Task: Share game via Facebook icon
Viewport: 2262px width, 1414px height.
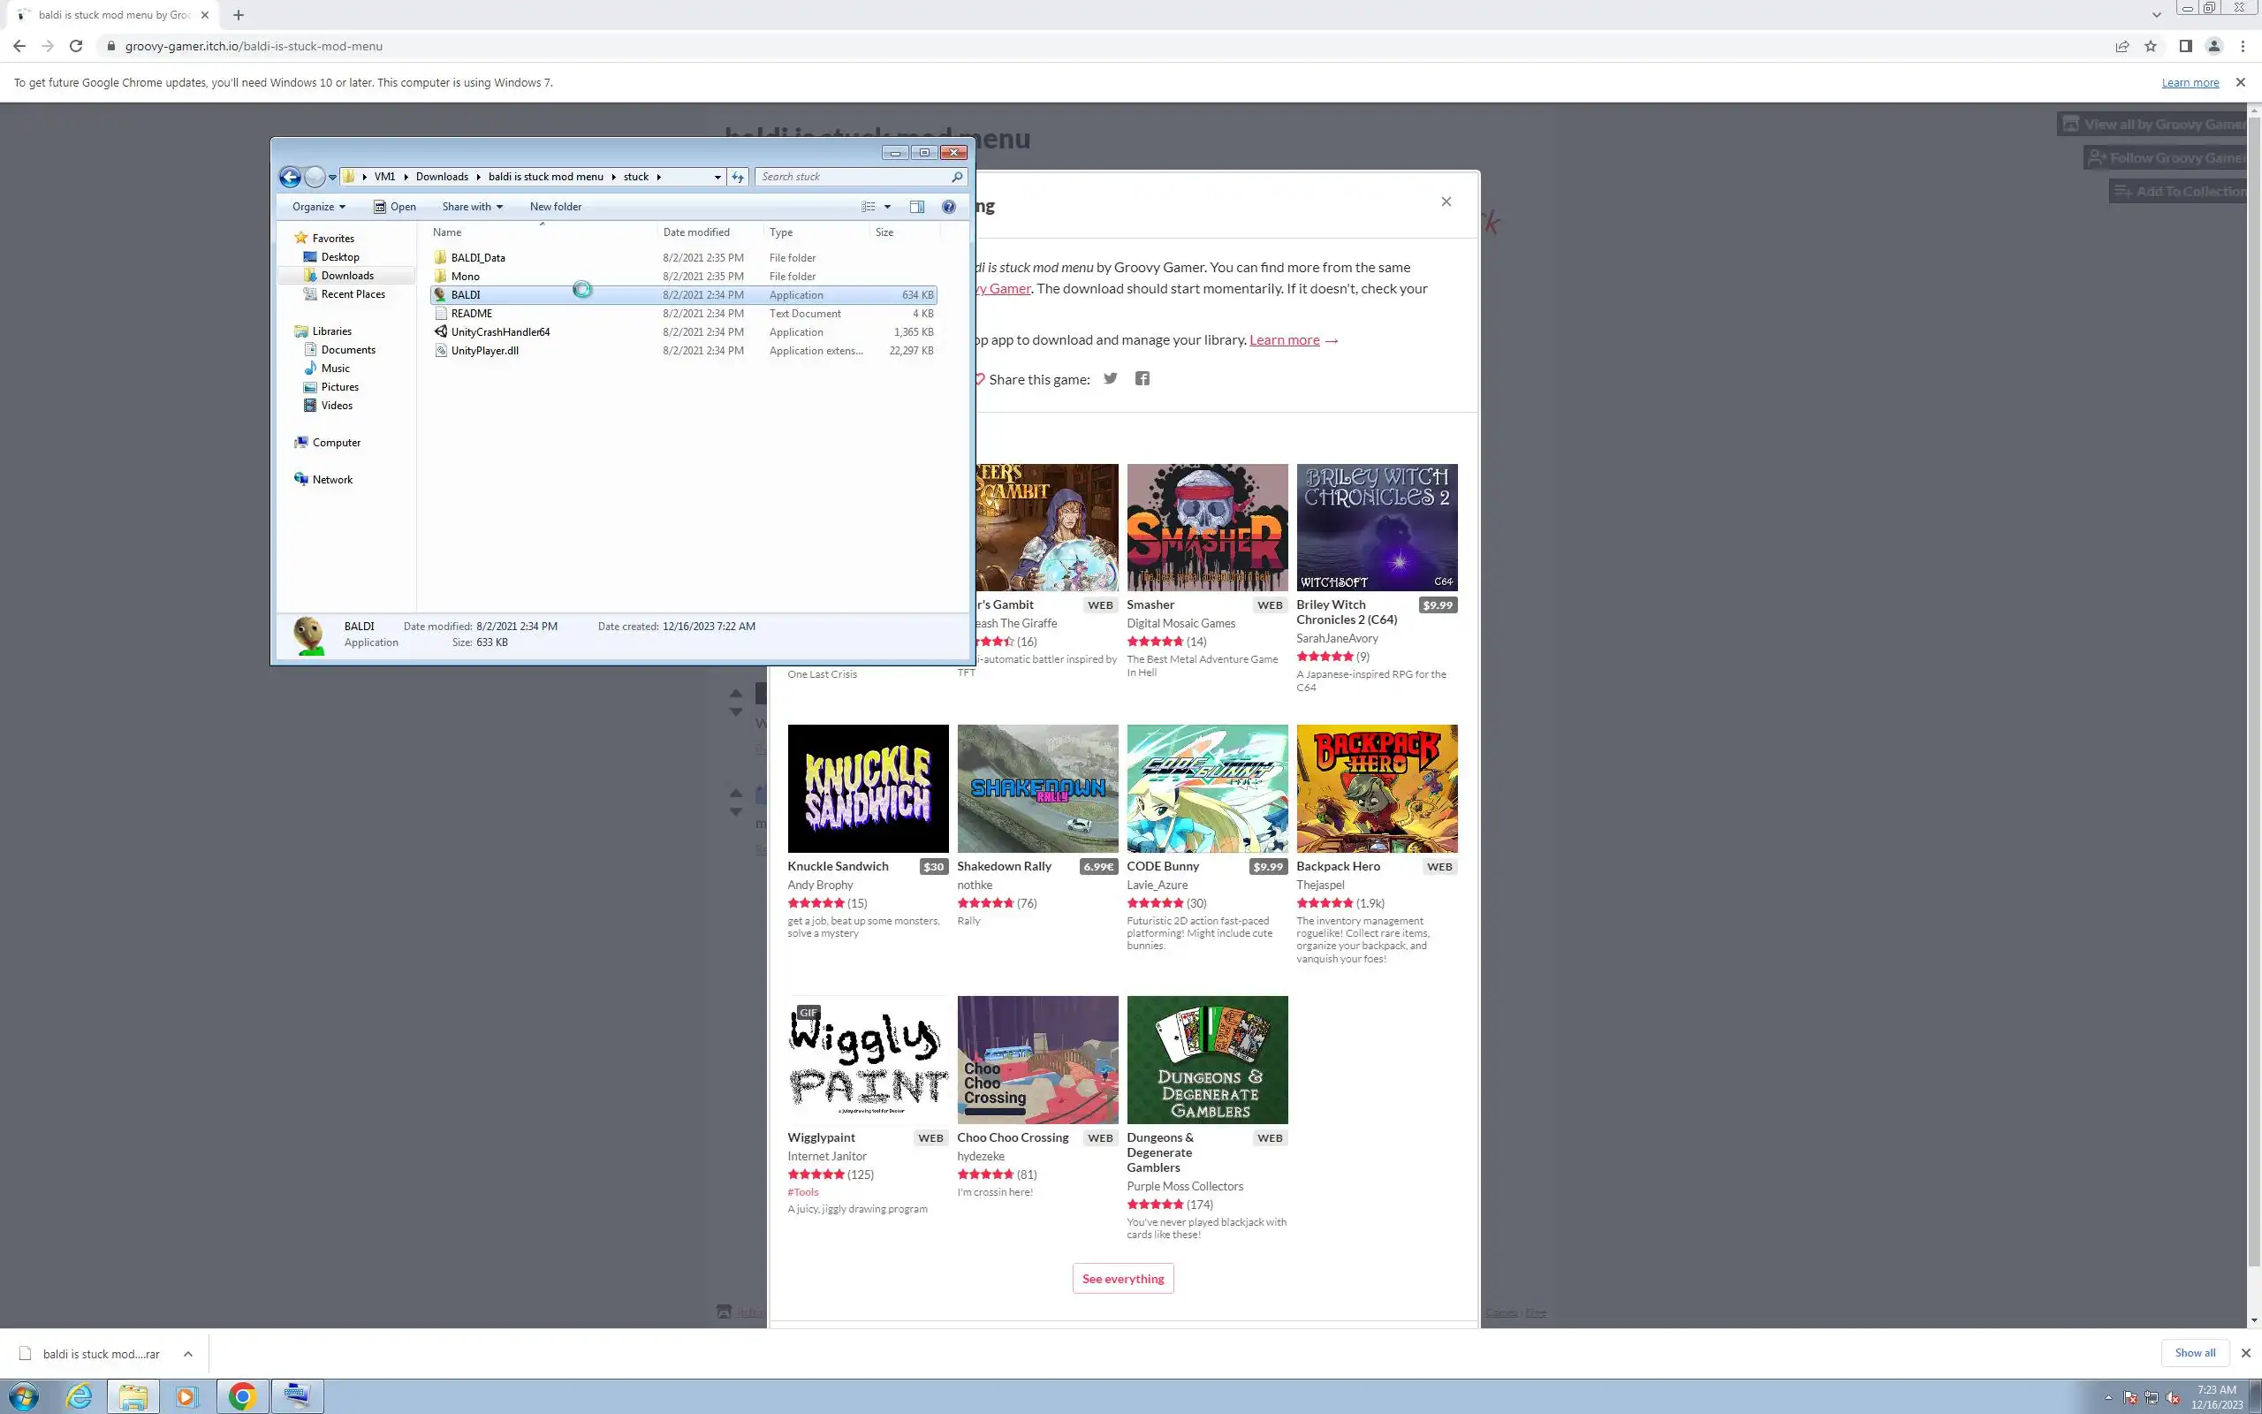Action: tap(1142, 379)
